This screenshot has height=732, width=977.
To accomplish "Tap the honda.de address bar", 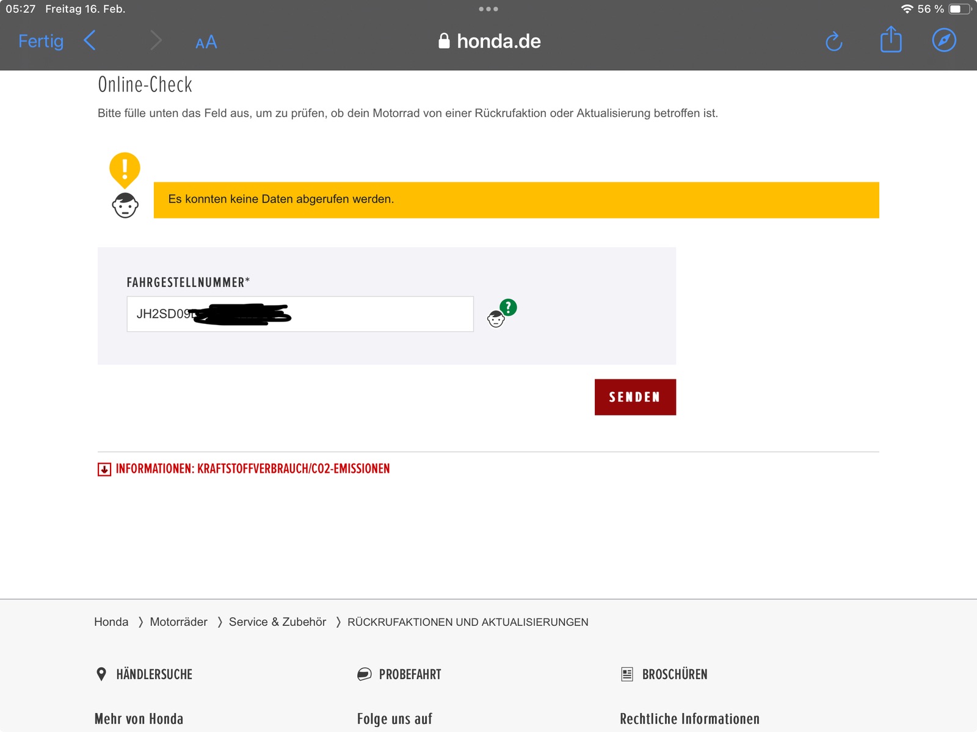I will tap(489, 41).
